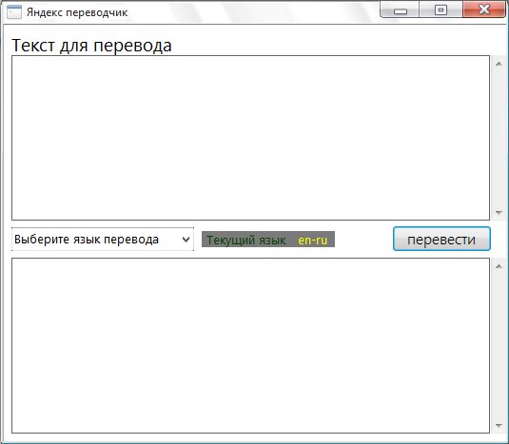Image resolution: width=509 pixels, height=444 pixels.
Task: Click up arrow of source text scrollbar
Action: click(499, 64)
